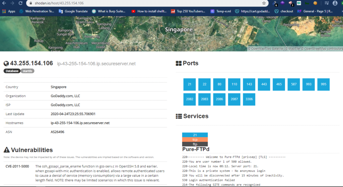Click the Services heading
Viewport: 343px width, 187px height.
click(196, 116)
